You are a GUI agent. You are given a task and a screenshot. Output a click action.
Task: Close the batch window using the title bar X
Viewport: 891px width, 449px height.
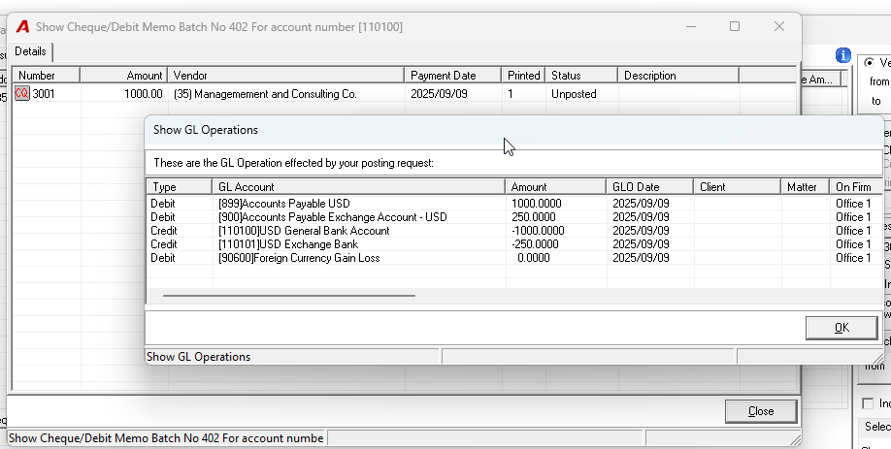pos(779,27)
